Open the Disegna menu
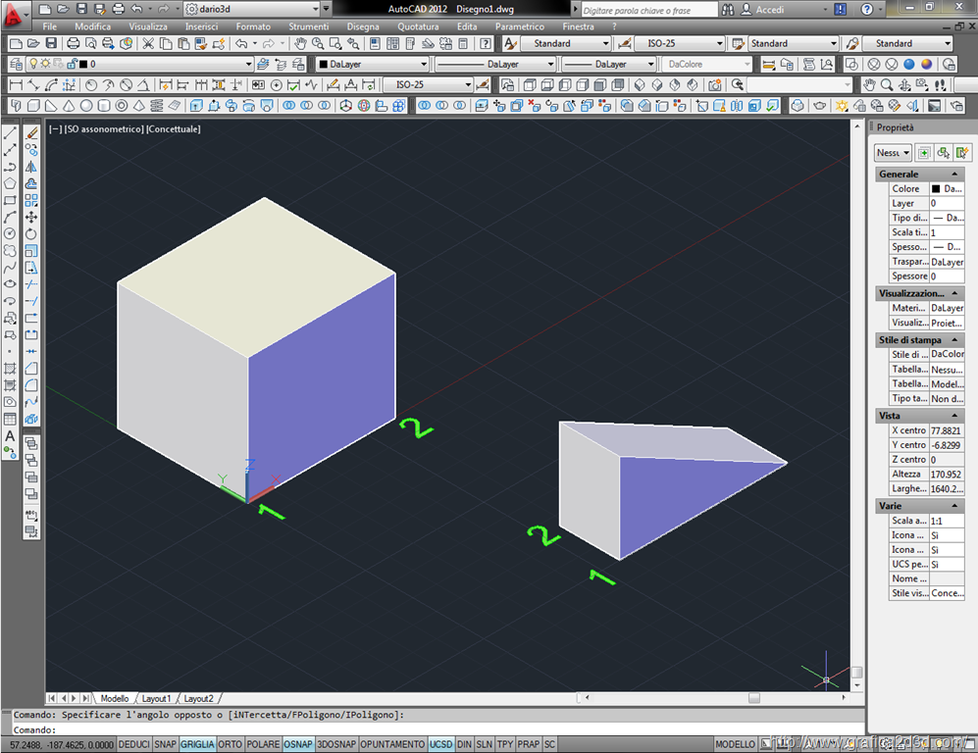978x753 pixels. [x=362, y=26]
